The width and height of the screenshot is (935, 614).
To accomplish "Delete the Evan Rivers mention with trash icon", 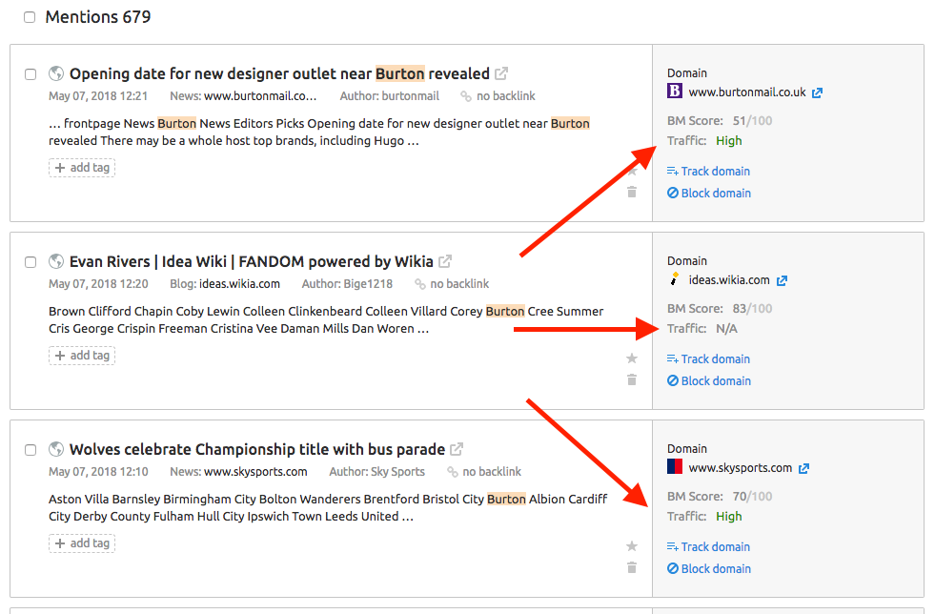I will click(632, 379).
